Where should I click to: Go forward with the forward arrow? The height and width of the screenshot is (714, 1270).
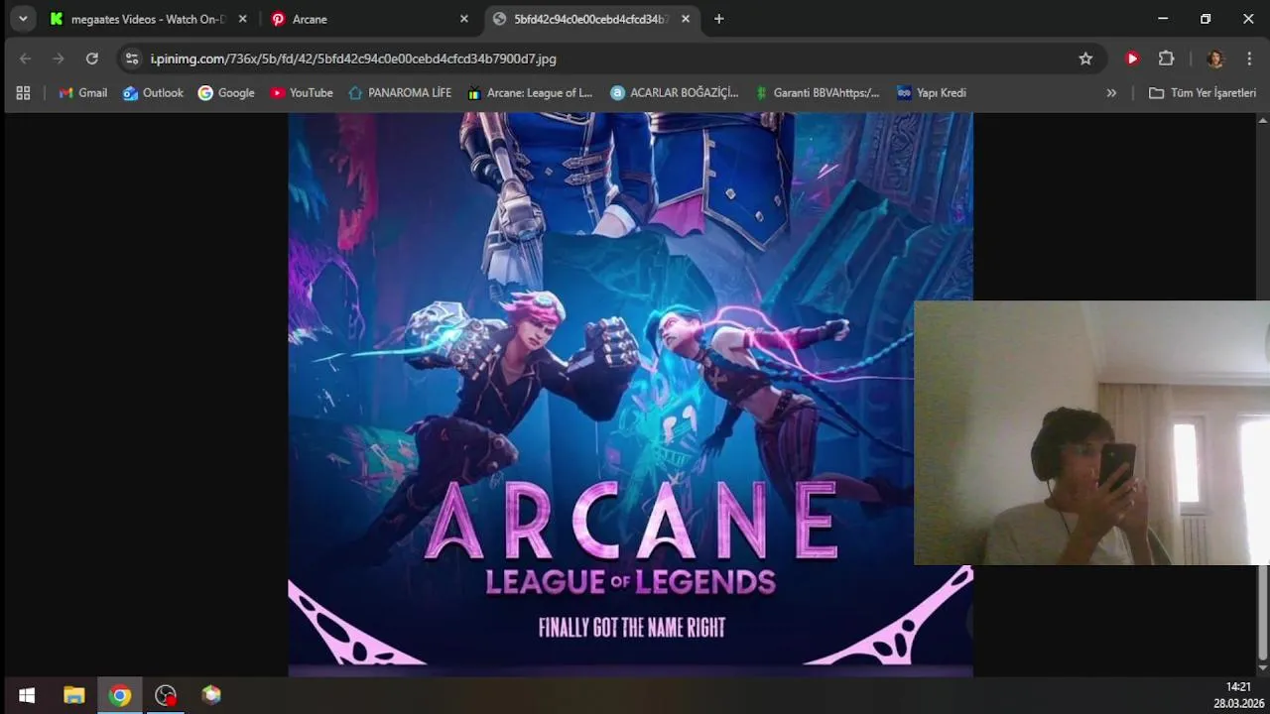59,59
